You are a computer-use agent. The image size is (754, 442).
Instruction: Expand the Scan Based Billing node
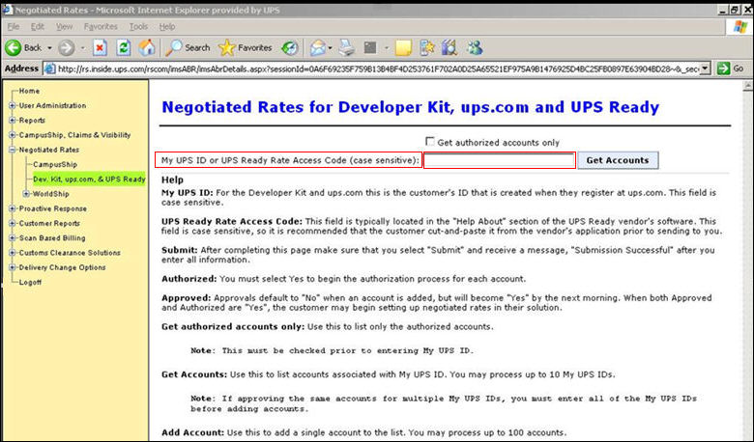tap(12, 238)
